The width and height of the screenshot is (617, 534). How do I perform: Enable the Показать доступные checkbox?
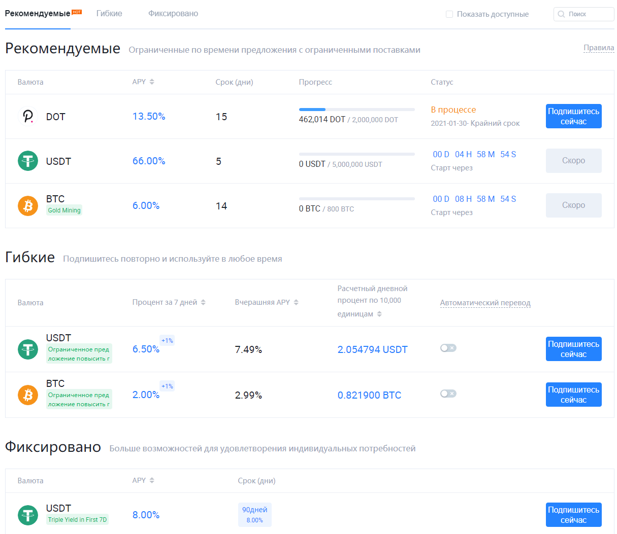[x=449, y=14]
